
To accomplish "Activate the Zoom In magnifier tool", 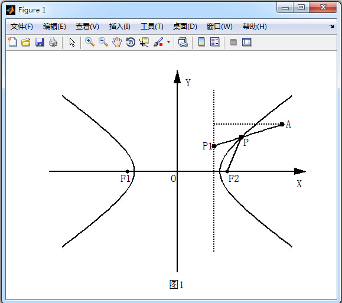I will 90,42.
